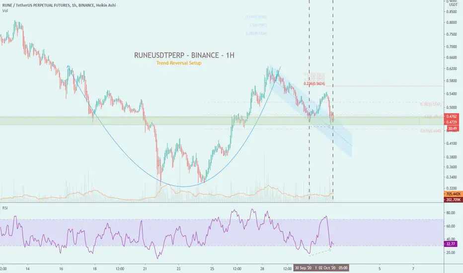Select the 'Trend Reversal Setup' orange text note
Viewport: 463px width, 273px height.
(x=179, y=63)
